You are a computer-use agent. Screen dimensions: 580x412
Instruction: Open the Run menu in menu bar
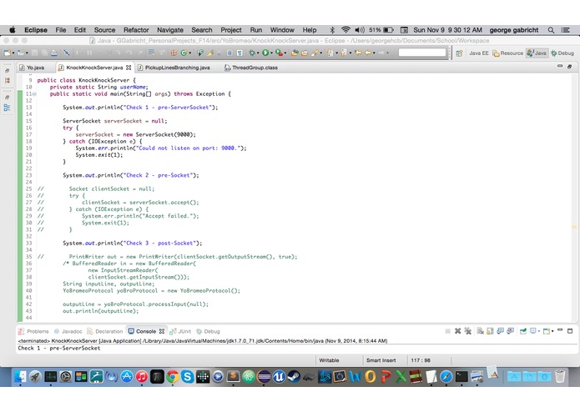click(x=256, y=30)
